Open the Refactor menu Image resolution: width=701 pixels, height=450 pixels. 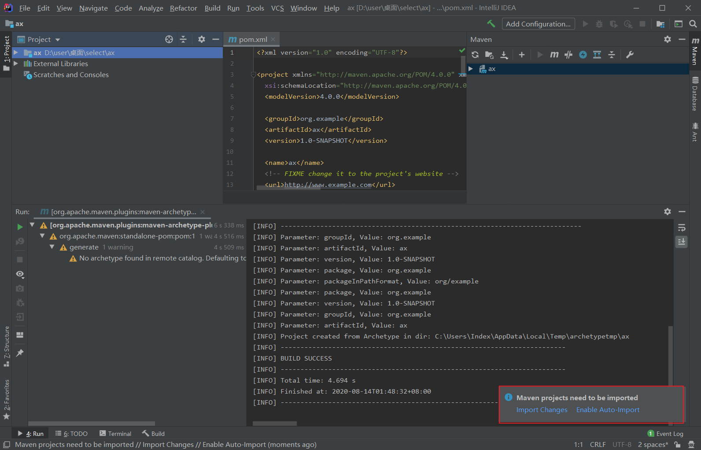[184, 8]
